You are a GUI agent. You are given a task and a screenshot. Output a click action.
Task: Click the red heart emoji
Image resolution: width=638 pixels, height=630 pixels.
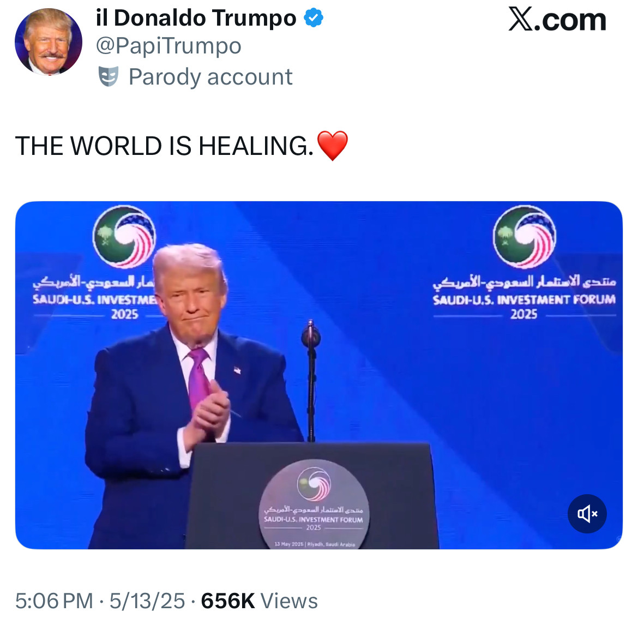point(333,146)
